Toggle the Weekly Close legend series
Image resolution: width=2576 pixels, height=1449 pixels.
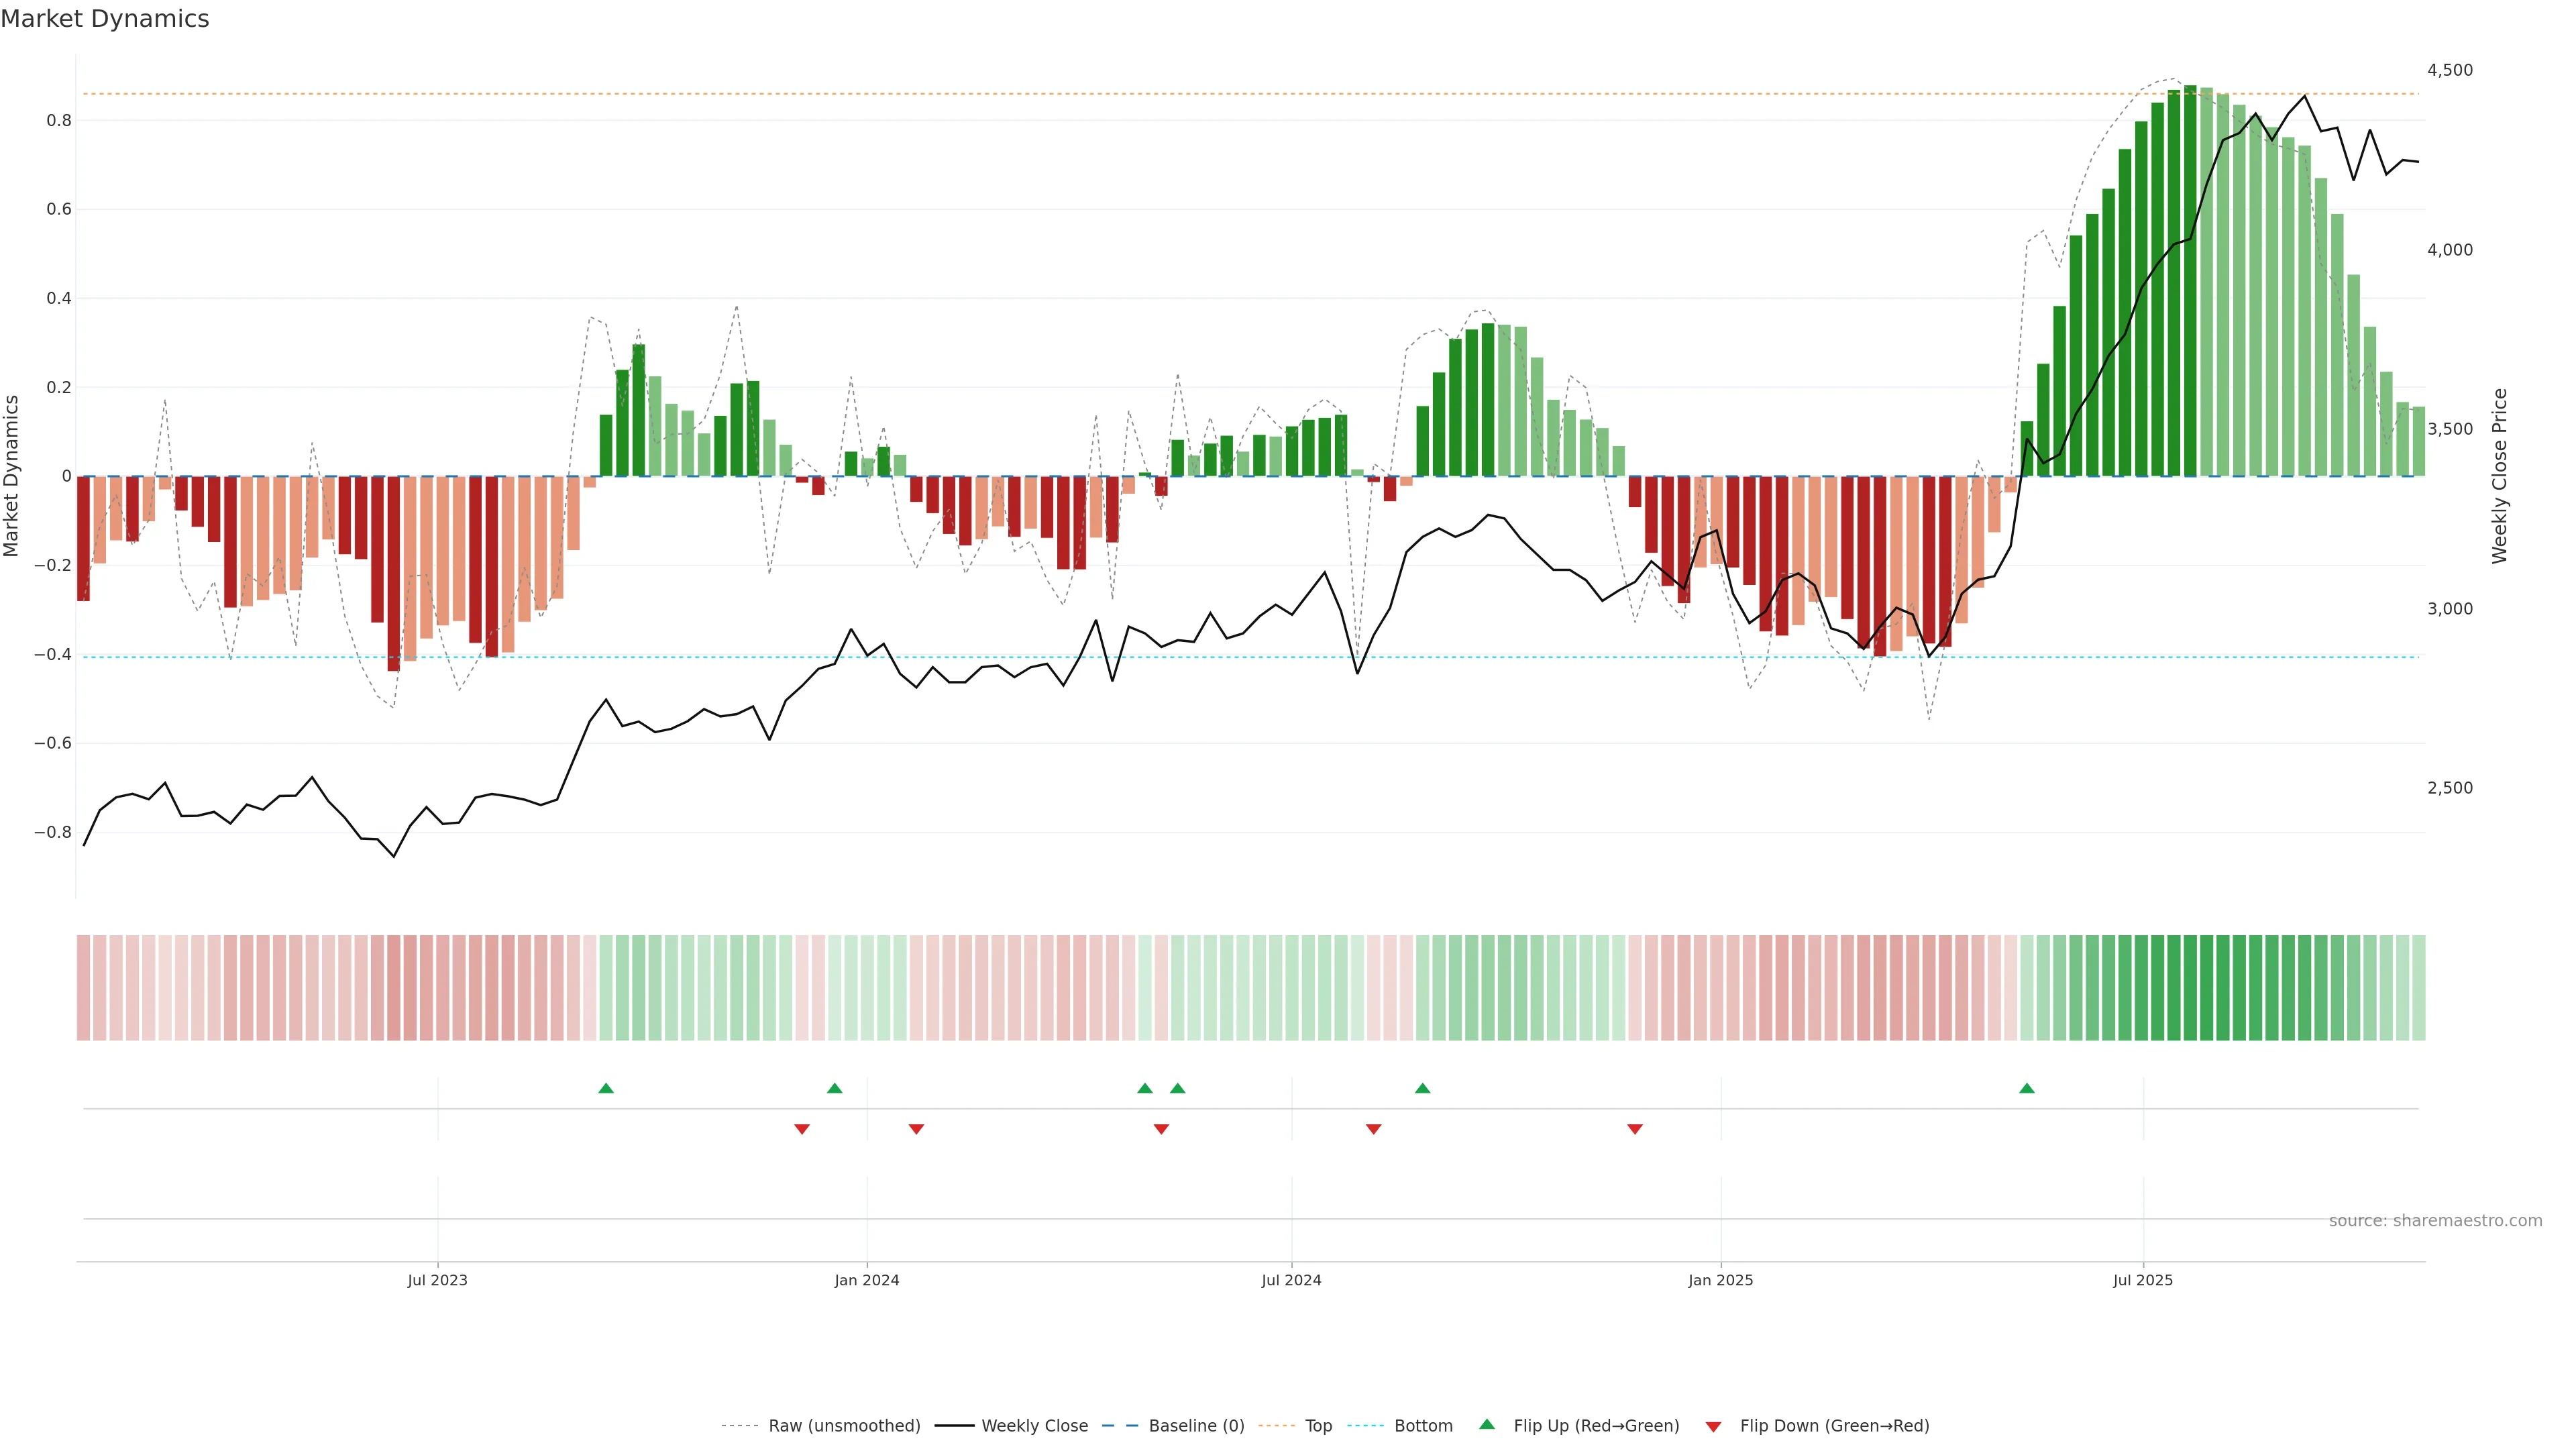click(1034, 1426)
